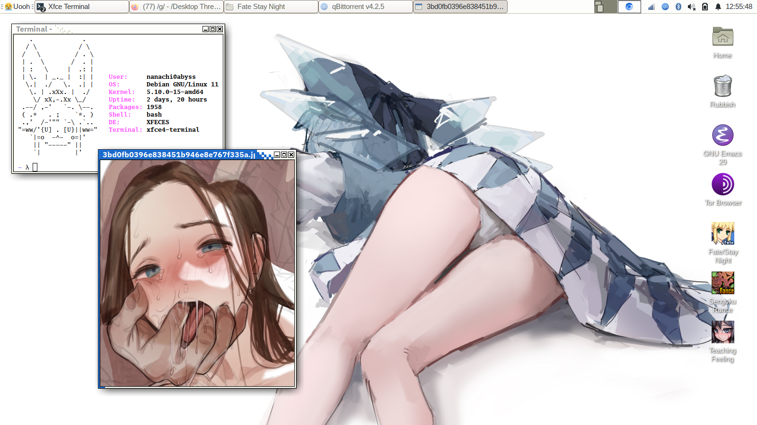757x425 pixels.
Task: Select the Fate/Stay Night desktop icon
Action: click(723, 243)
